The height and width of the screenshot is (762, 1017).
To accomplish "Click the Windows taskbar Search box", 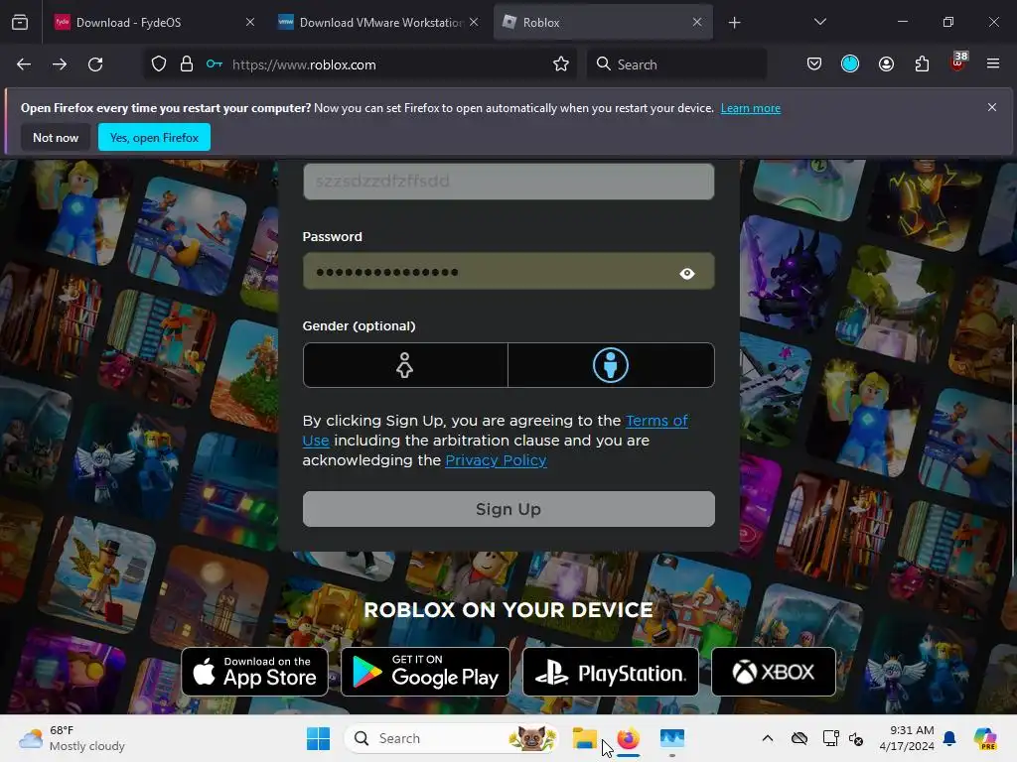I will click(452, 738).
